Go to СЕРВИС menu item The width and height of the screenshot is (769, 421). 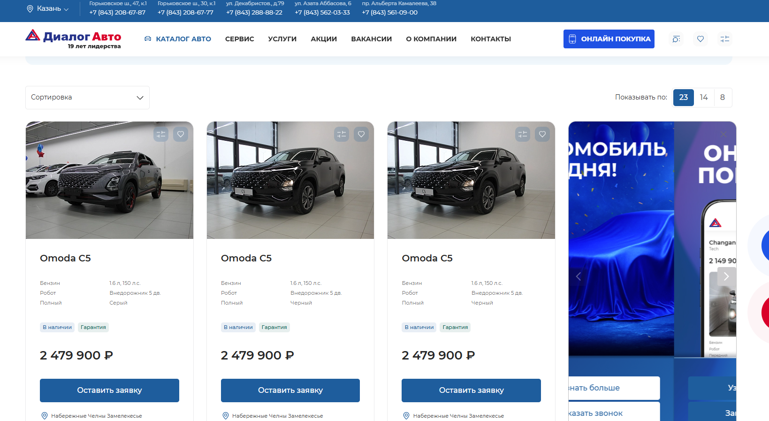pos(240,39)
